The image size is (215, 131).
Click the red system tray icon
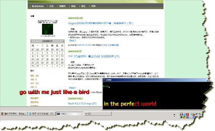click(x=187, y=114)
